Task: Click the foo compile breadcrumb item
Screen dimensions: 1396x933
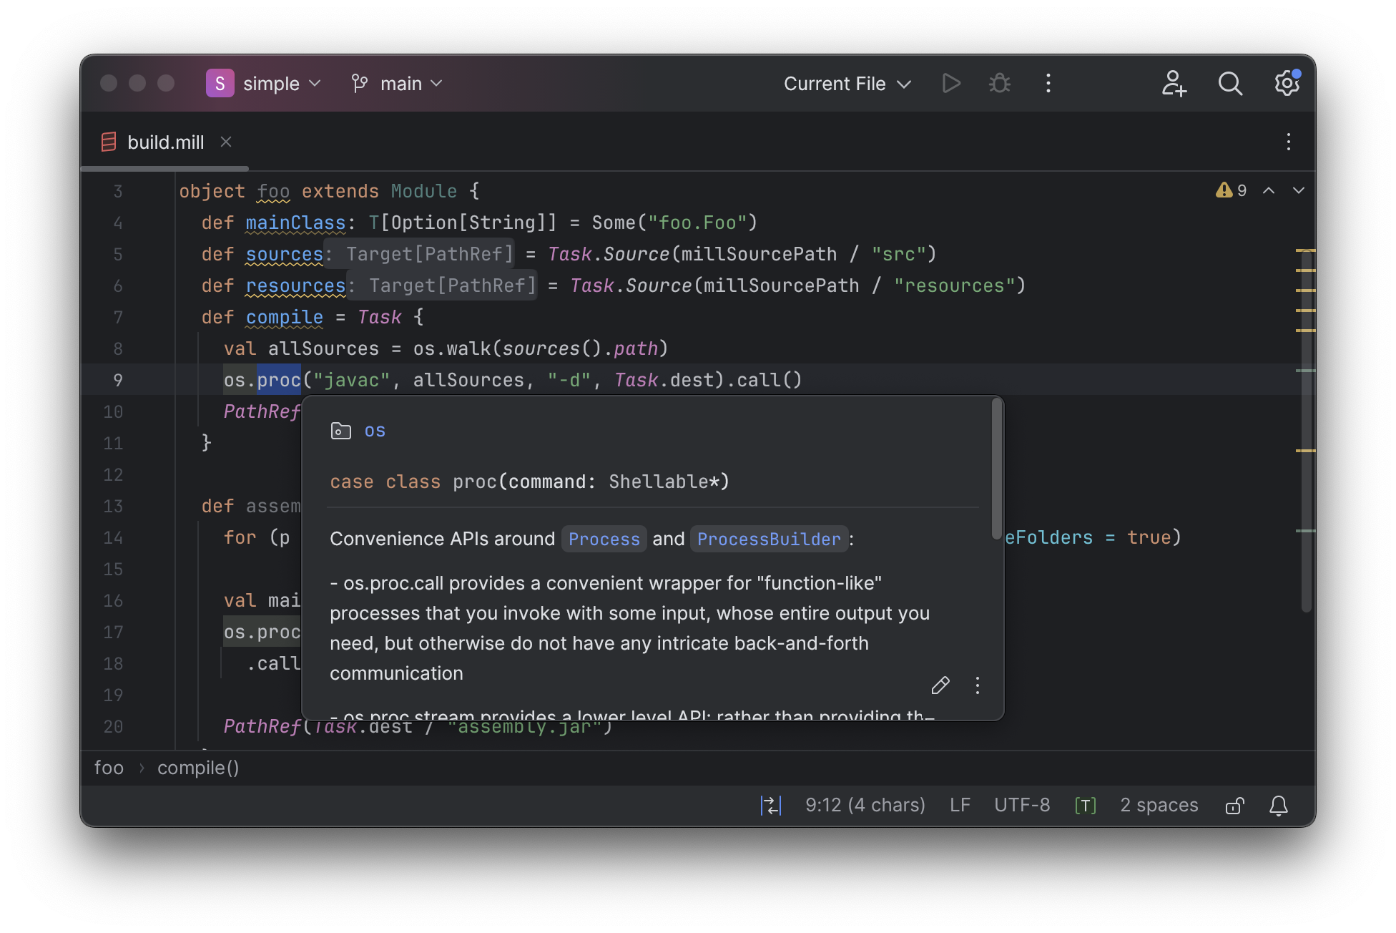Action: [197, 768]
